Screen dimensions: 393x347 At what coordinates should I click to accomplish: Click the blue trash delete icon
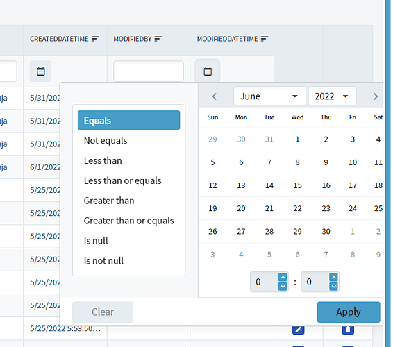(x=348, y=330)
